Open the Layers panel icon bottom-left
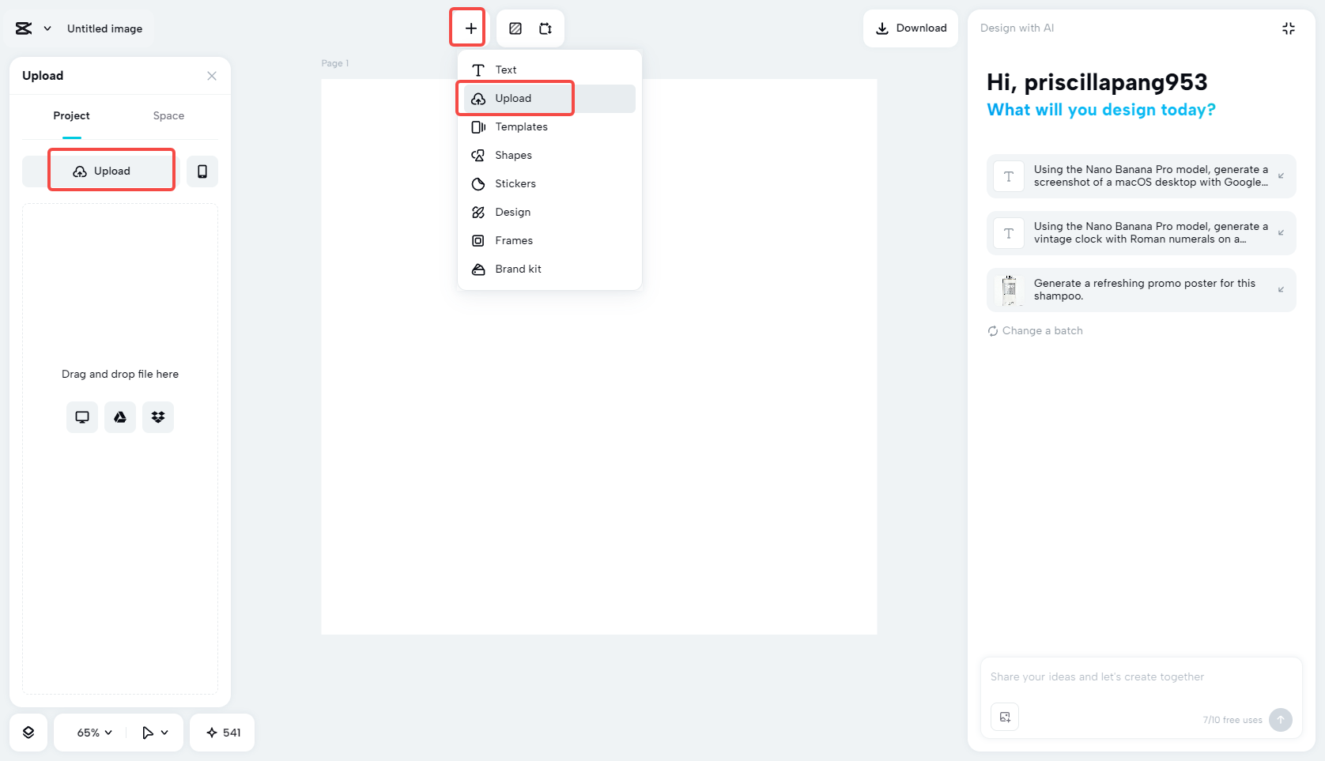 [x=28, y=733]
